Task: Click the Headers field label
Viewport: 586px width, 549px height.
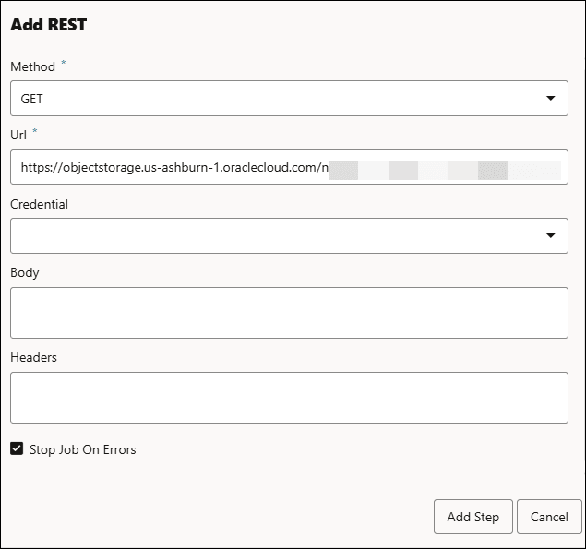Action: pos(33,357)
